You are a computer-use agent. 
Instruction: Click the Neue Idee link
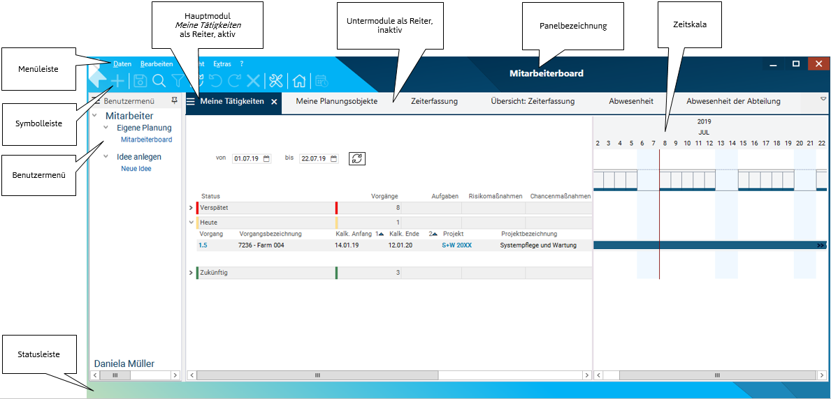[136, 169]
